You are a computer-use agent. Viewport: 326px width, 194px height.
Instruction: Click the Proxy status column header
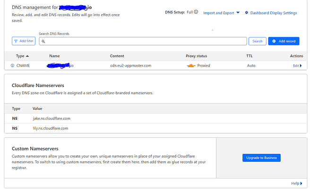[196, 56]
